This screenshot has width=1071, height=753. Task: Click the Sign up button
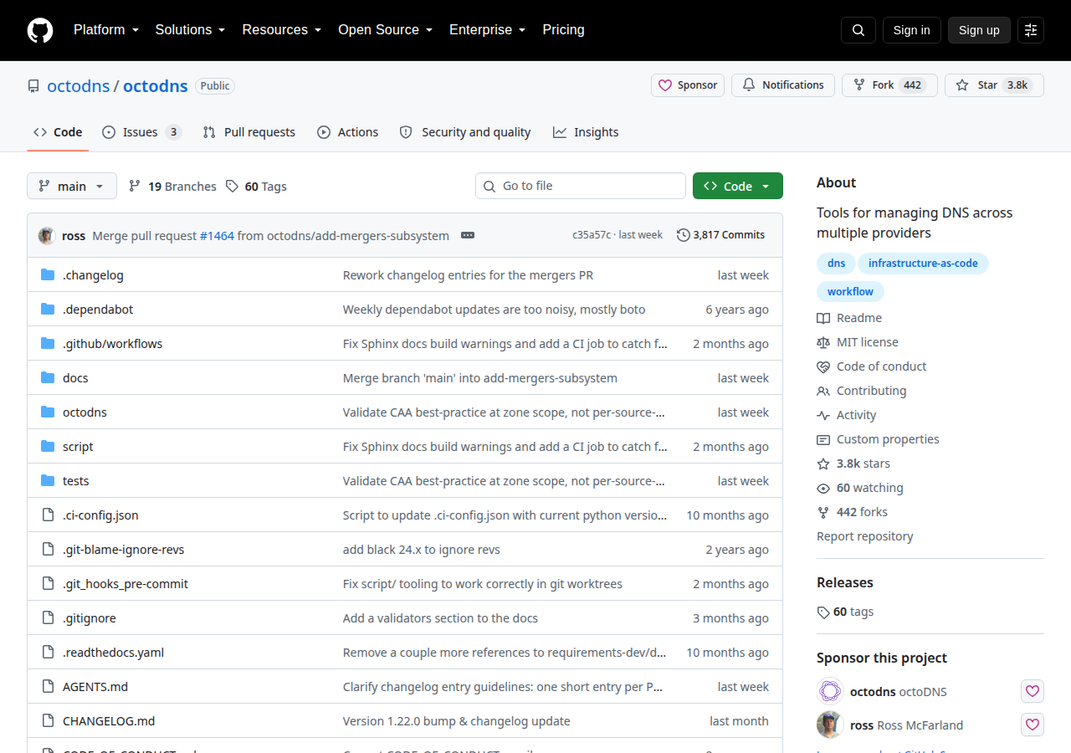click(979, 30)
